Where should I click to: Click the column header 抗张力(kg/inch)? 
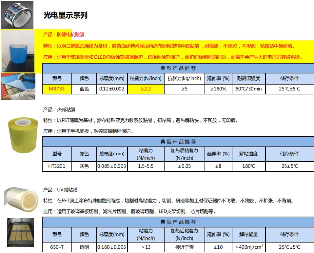point(185,78)
